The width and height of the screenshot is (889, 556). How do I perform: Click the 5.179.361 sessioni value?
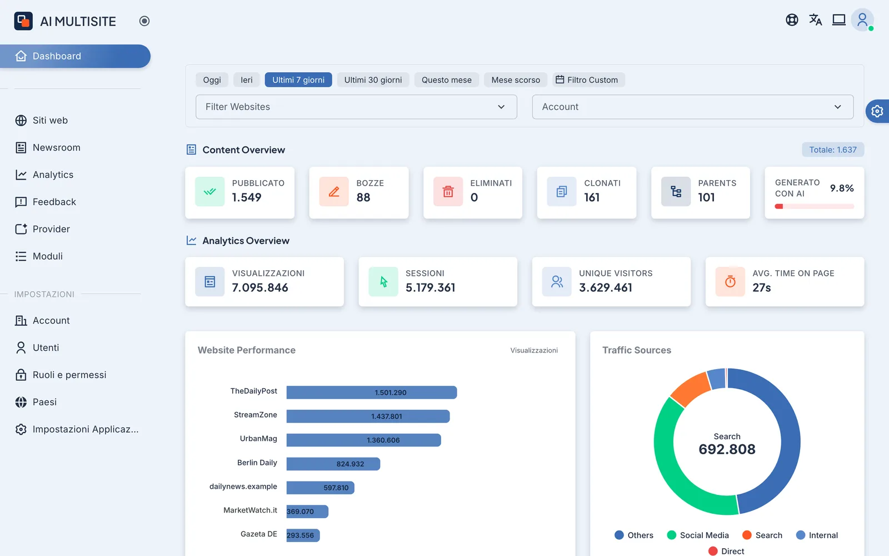click(431, 287)
